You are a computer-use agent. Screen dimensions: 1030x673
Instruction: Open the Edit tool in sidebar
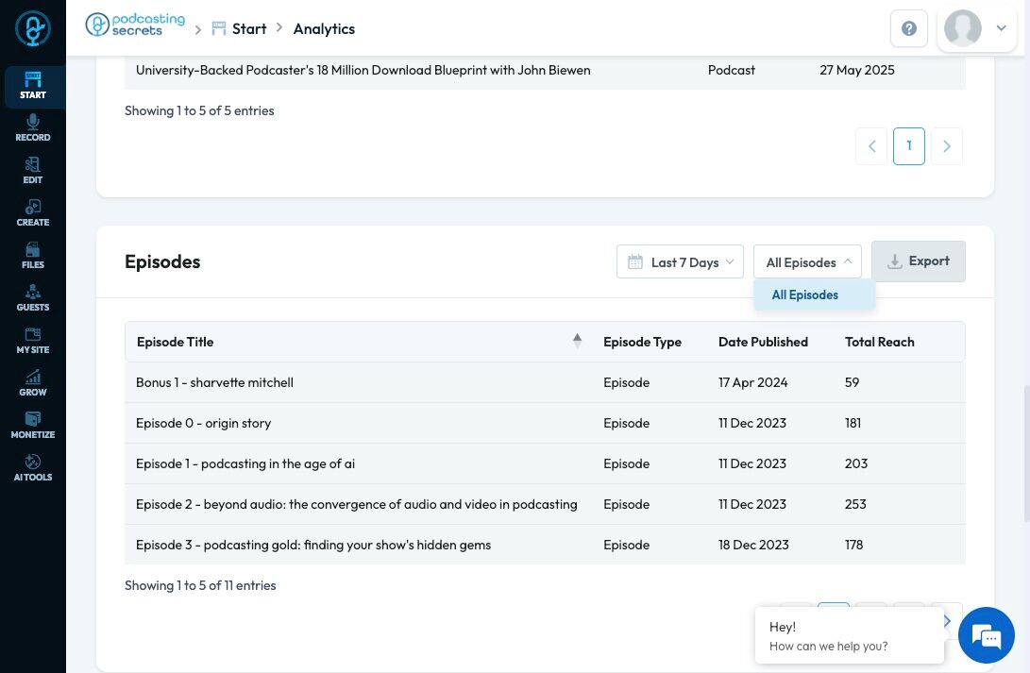pos(32,170)
